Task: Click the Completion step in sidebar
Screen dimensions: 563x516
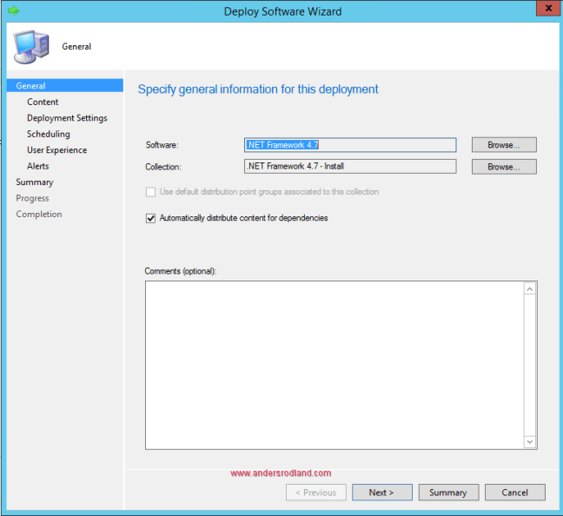Action: point(39,215)
